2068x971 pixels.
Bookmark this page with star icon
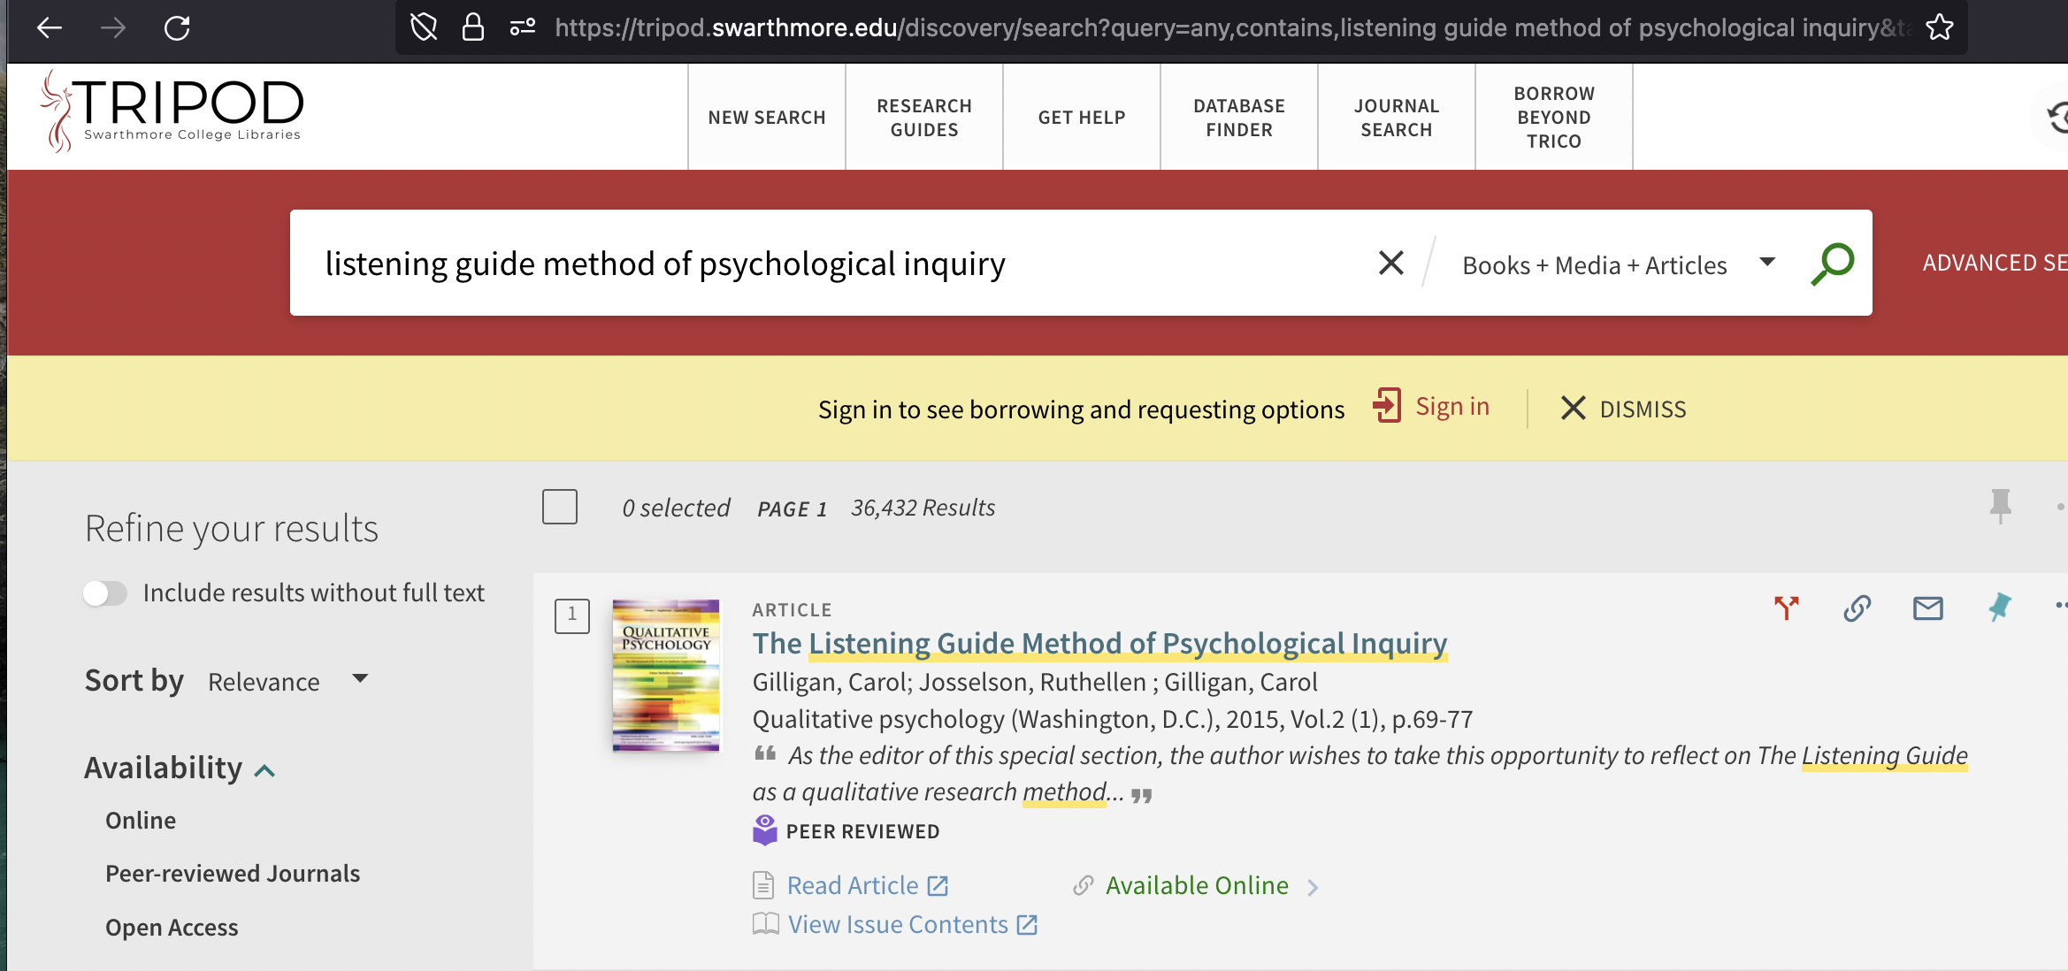1940,28
